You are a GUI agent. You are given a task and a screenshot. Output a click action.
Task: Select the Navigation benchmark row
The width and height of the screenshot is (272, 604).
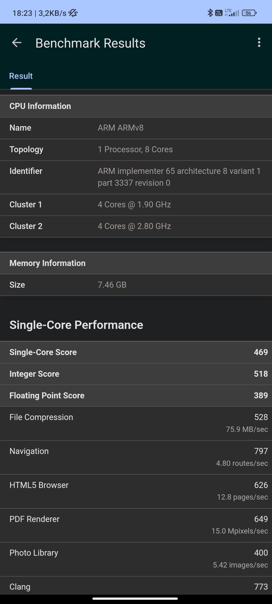coord(136,457)
